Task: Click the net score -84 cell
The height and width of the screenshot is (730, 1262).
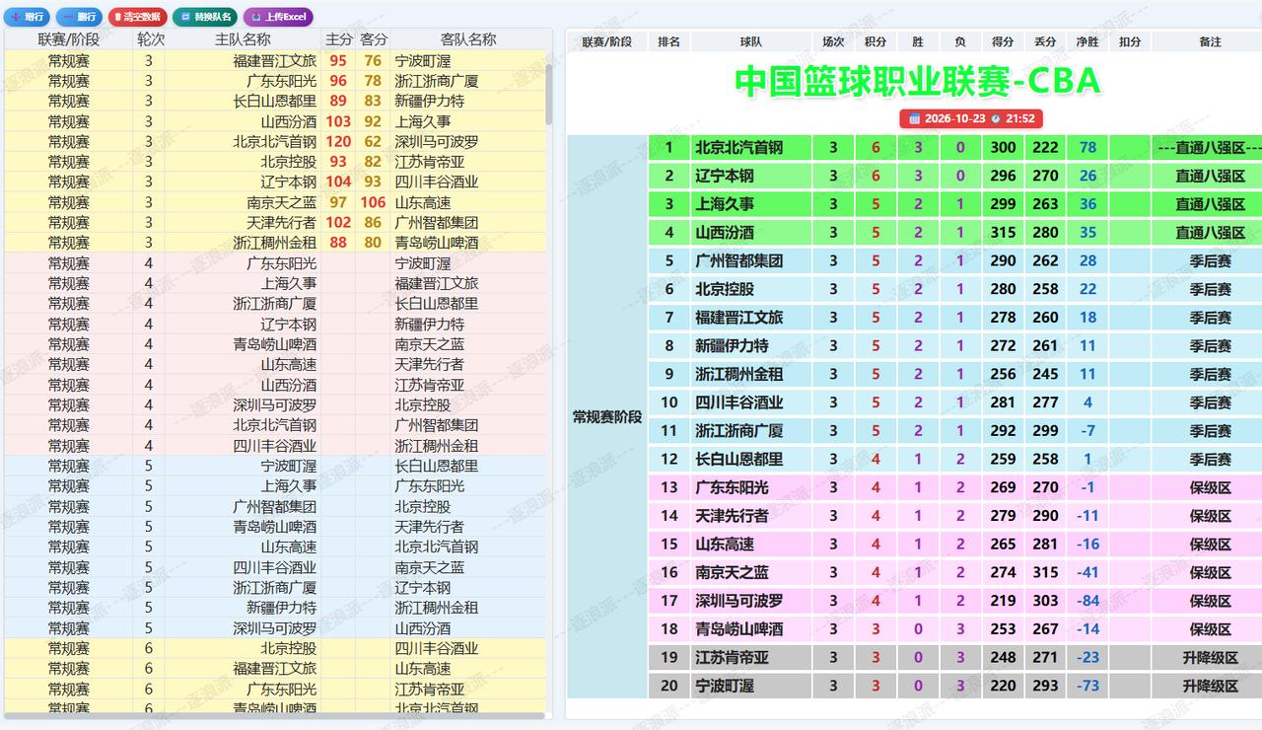Action: tap(1087, 601)
